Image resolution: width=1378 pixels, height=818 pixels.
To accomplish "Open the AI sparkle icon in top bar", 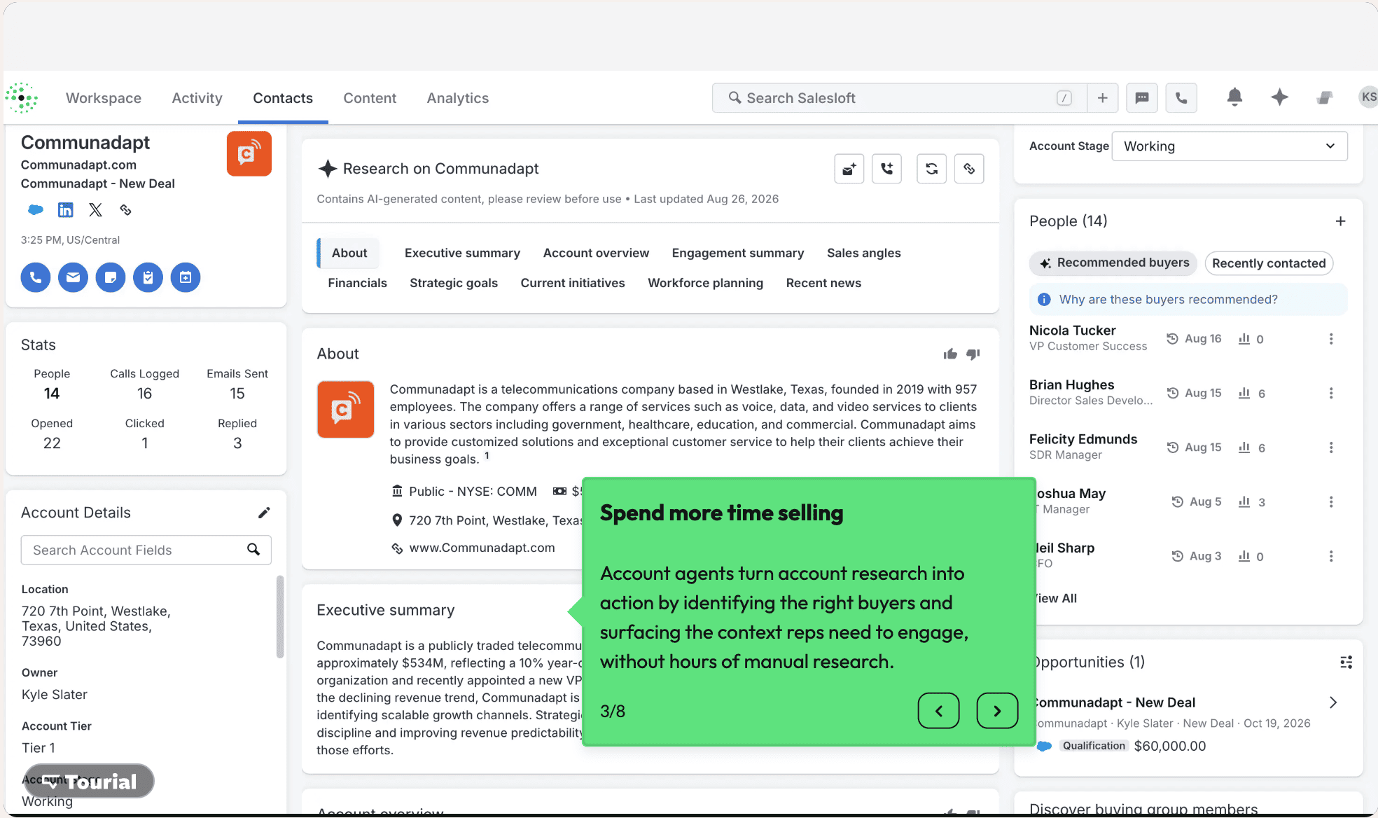I will tap(1279, 97).
